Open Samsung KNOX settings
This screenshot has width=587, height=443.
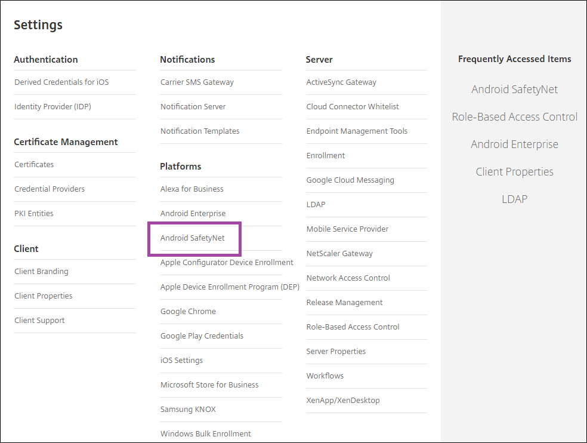(188, 410)
